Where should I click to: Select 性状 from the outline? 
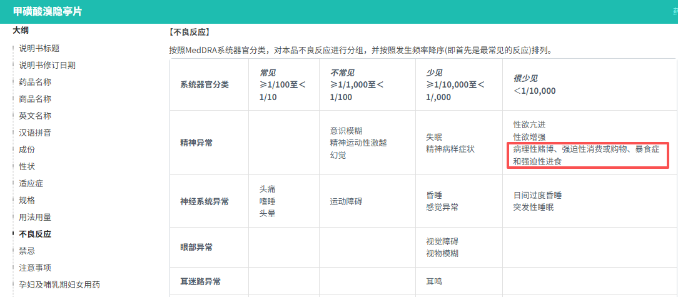[27, 166]
